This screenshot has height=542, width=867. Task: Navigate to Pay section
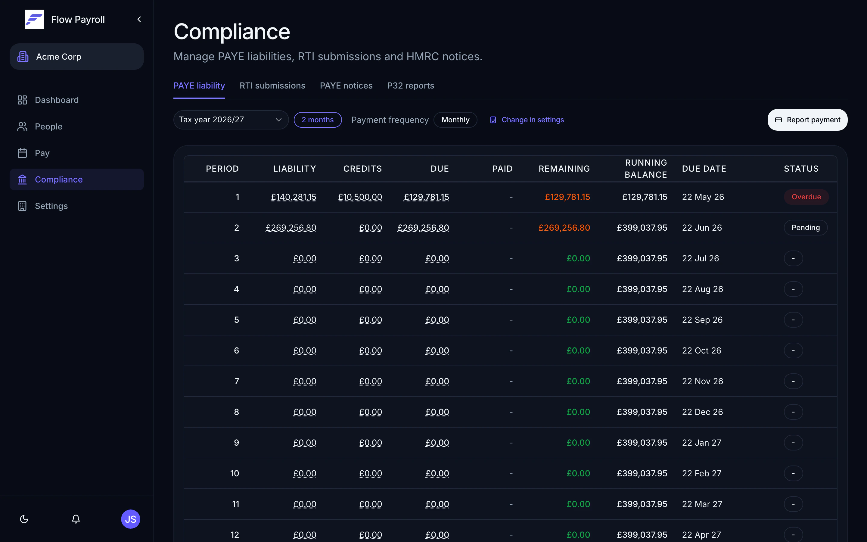point(77,153)
